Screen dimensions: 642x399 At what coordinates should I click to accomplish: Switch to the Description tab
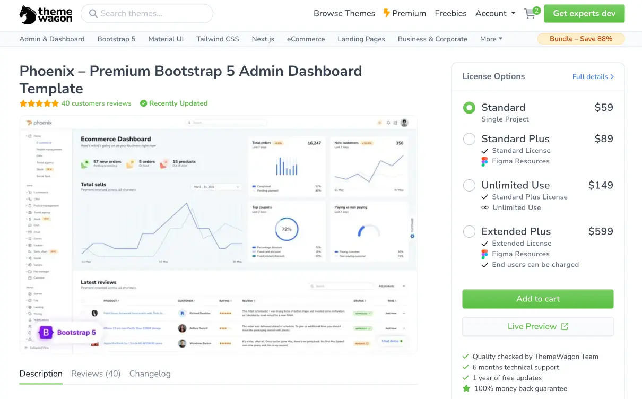41,374
